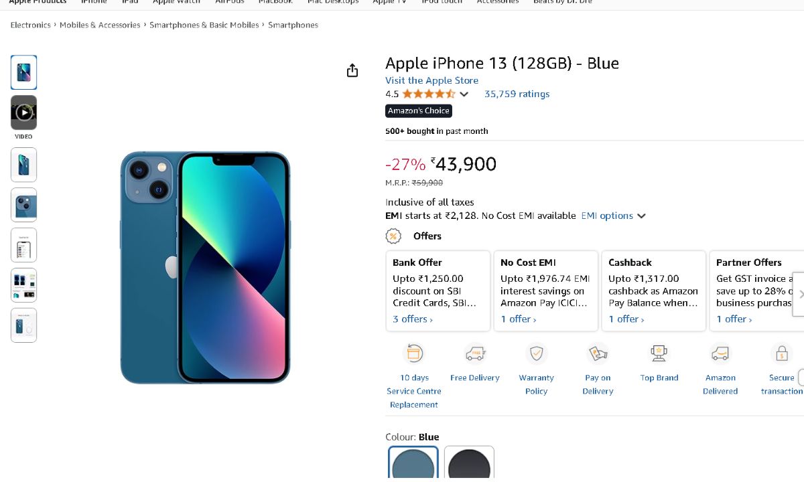Click the Pay on Delivery icon

[598, 353]
